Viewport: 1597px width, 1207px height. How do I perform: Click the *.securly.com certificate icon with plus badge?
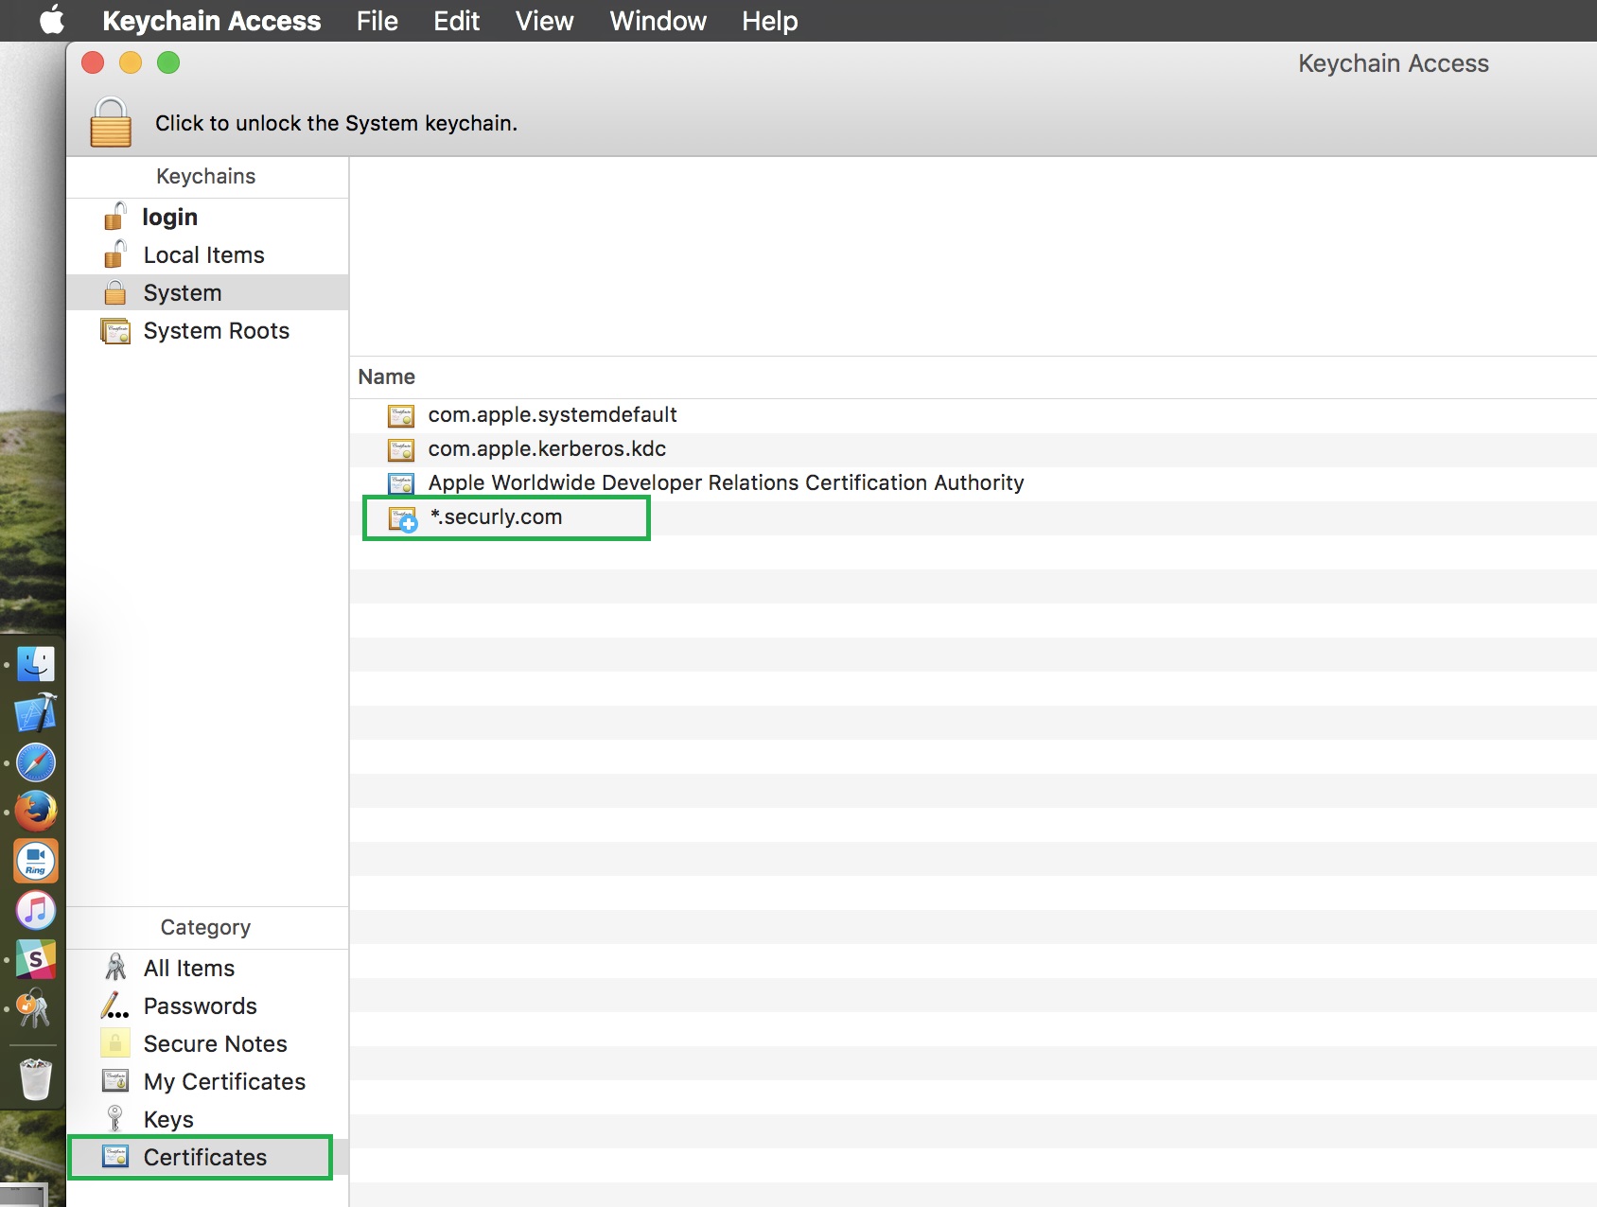pos(403,518)
